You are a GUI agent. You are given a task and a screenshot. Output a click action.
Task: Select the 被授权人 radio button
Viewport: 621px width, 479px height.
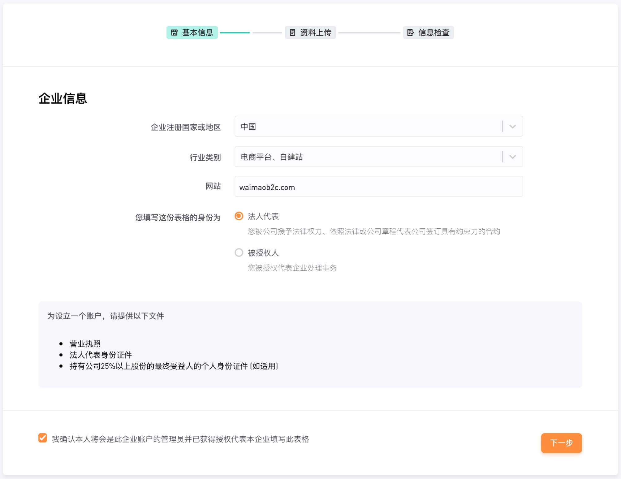point(239,253)
